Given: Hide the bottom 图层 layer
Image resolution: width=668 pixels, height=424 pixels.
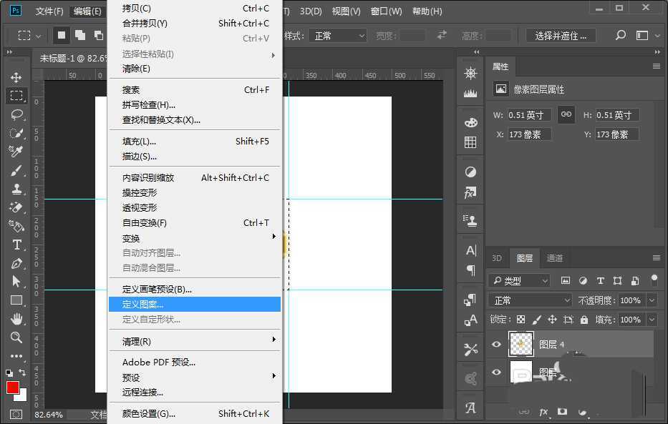Looking at the screenshot, I should point(496,372).
